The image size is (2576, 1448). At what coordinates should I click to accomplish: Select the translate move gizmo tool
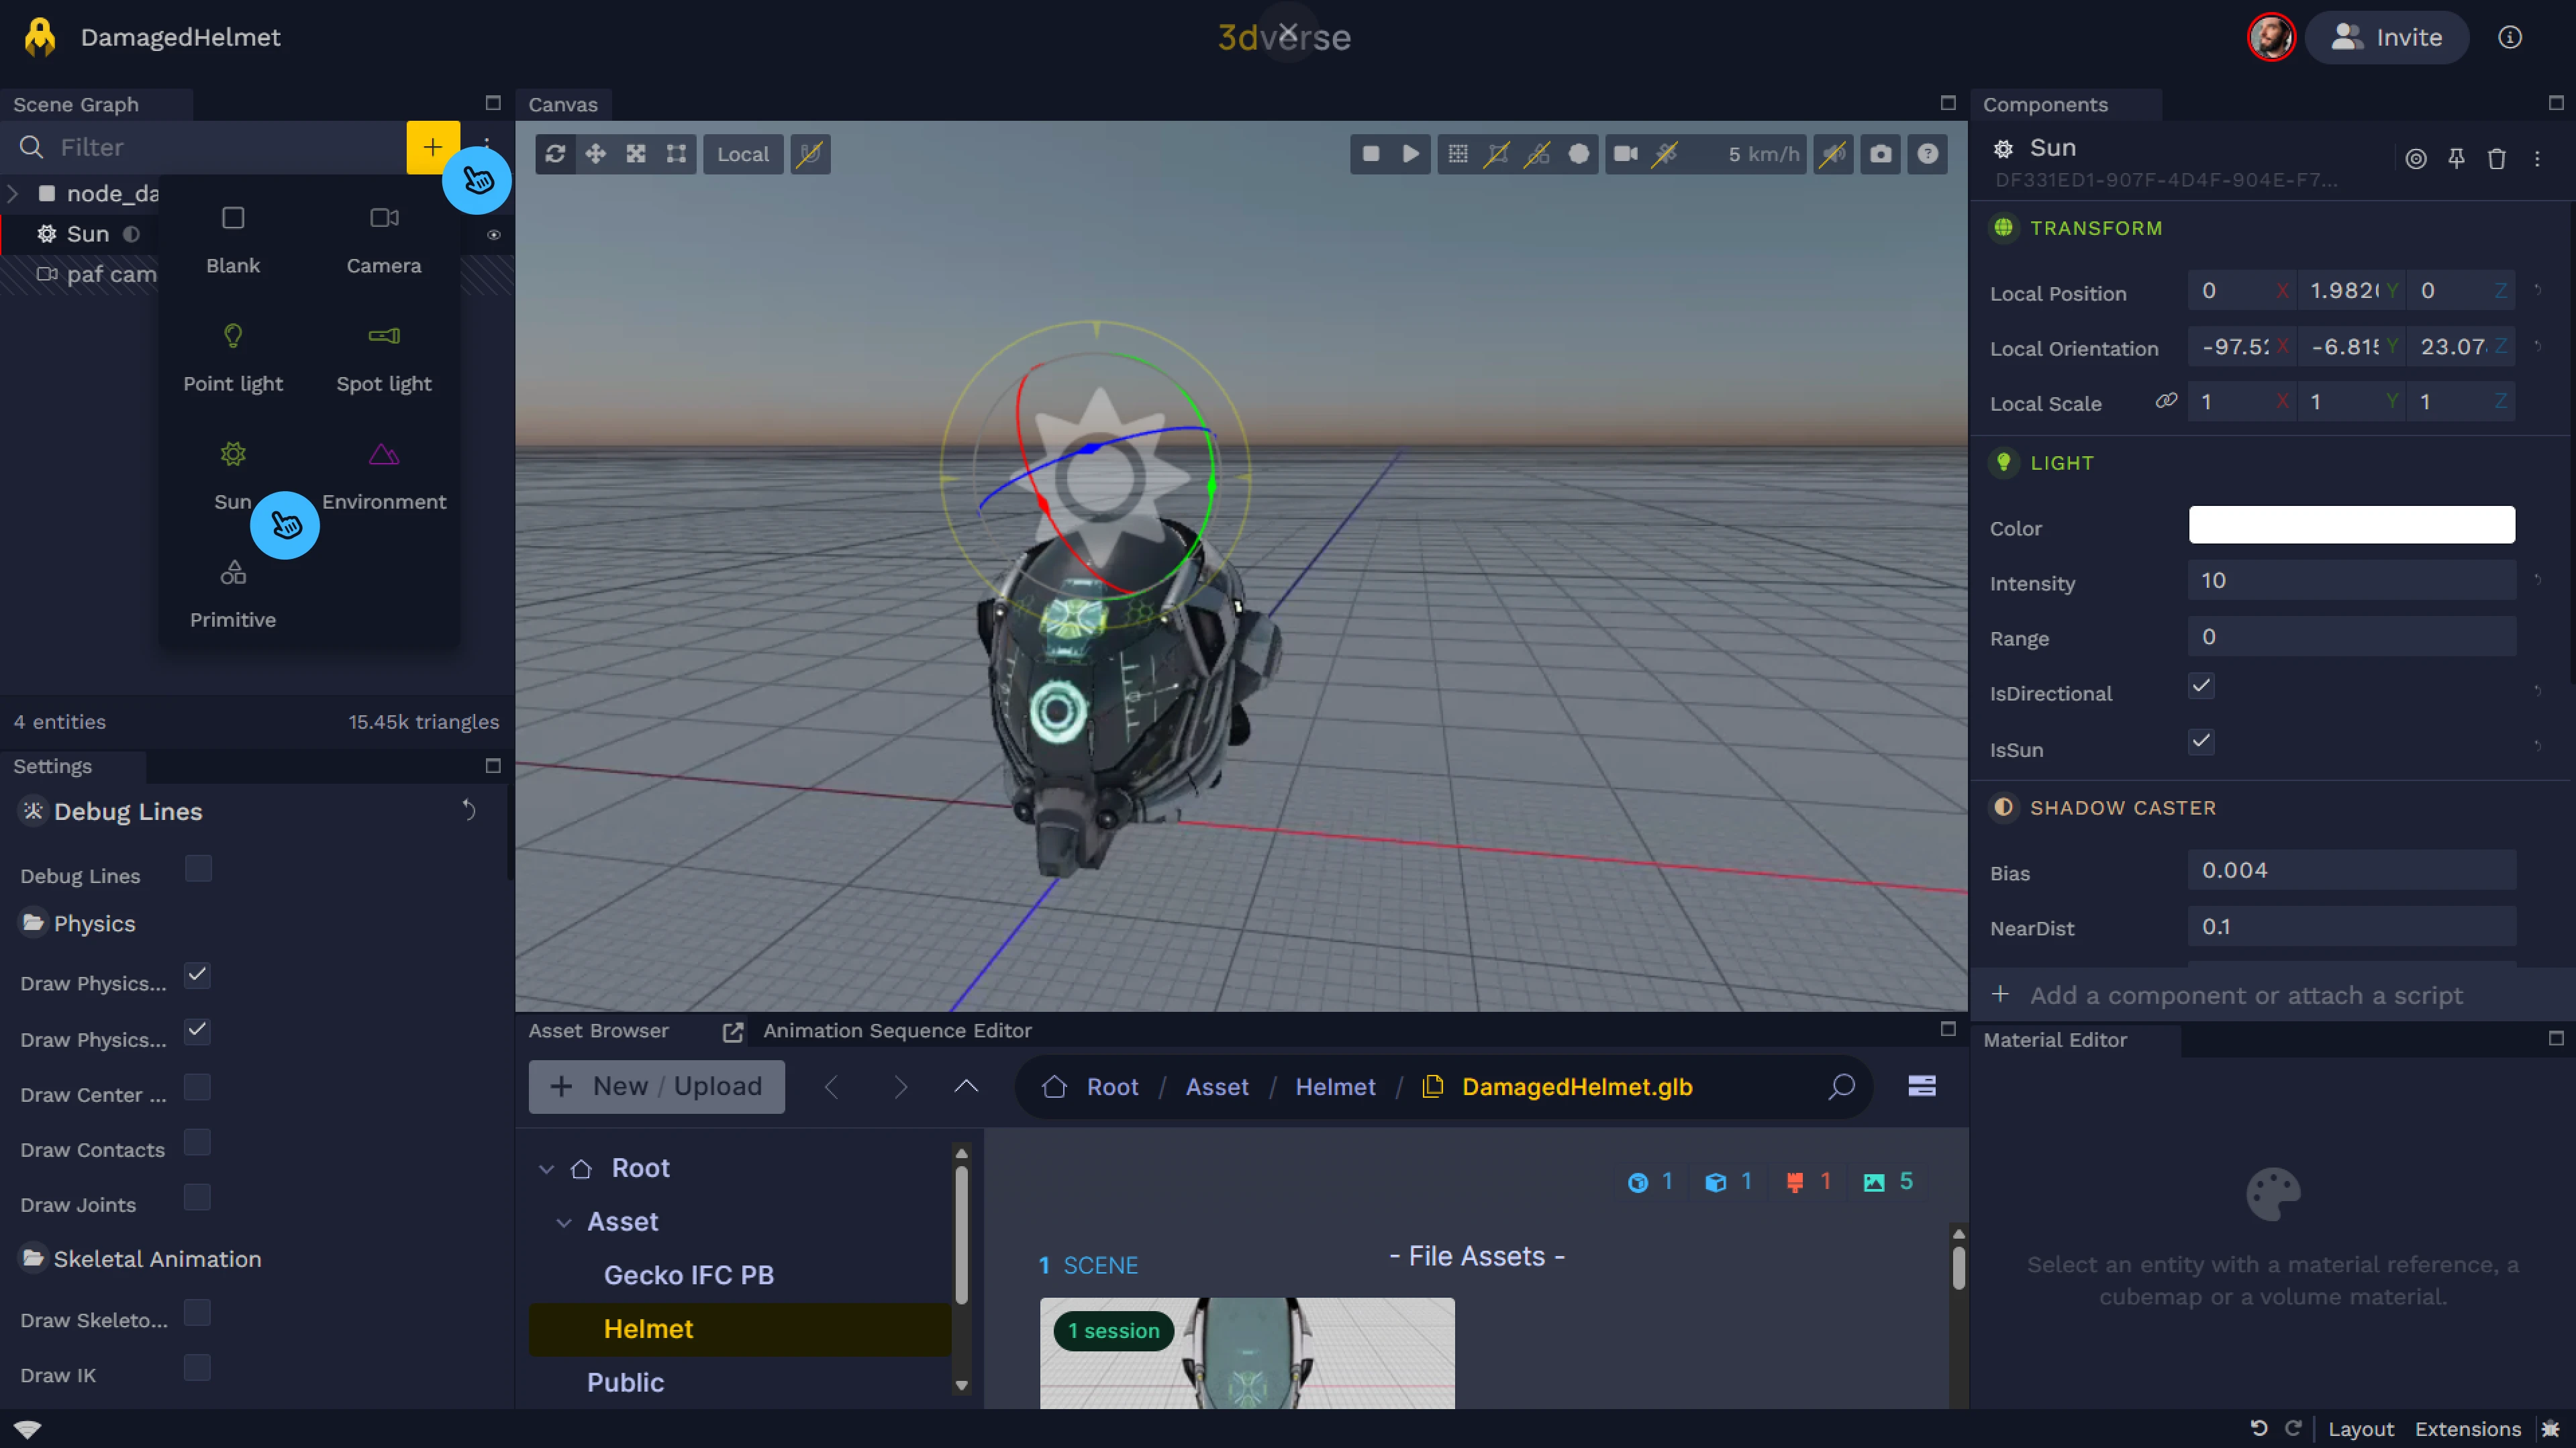click(596, 154)
